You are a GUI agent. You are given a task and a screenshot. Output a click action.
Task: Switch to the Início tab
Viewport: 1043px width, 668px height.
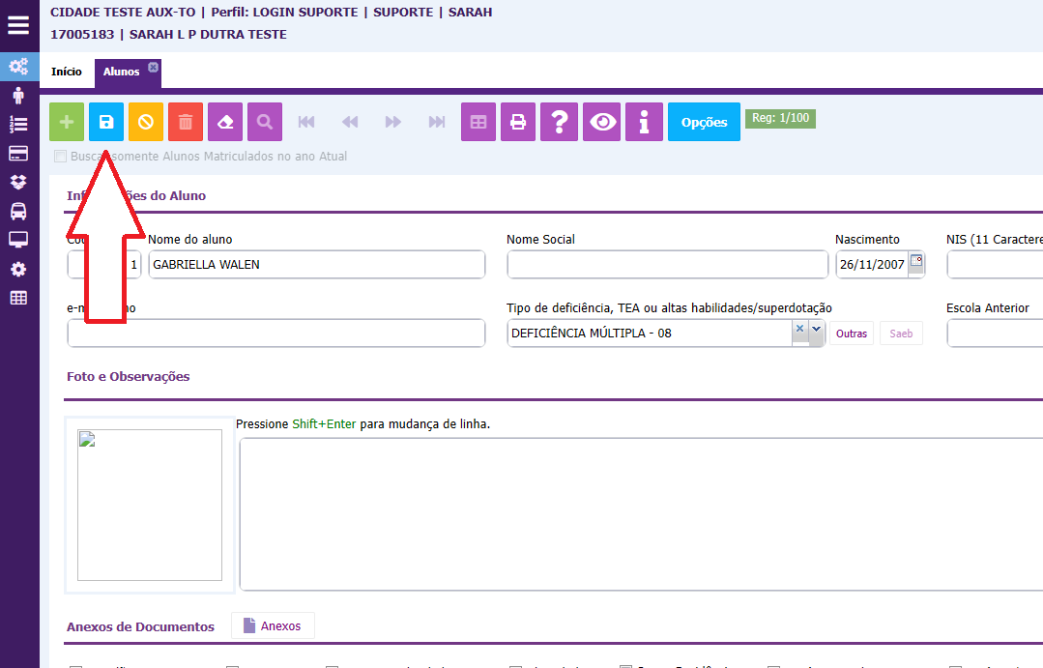point(67,73)
